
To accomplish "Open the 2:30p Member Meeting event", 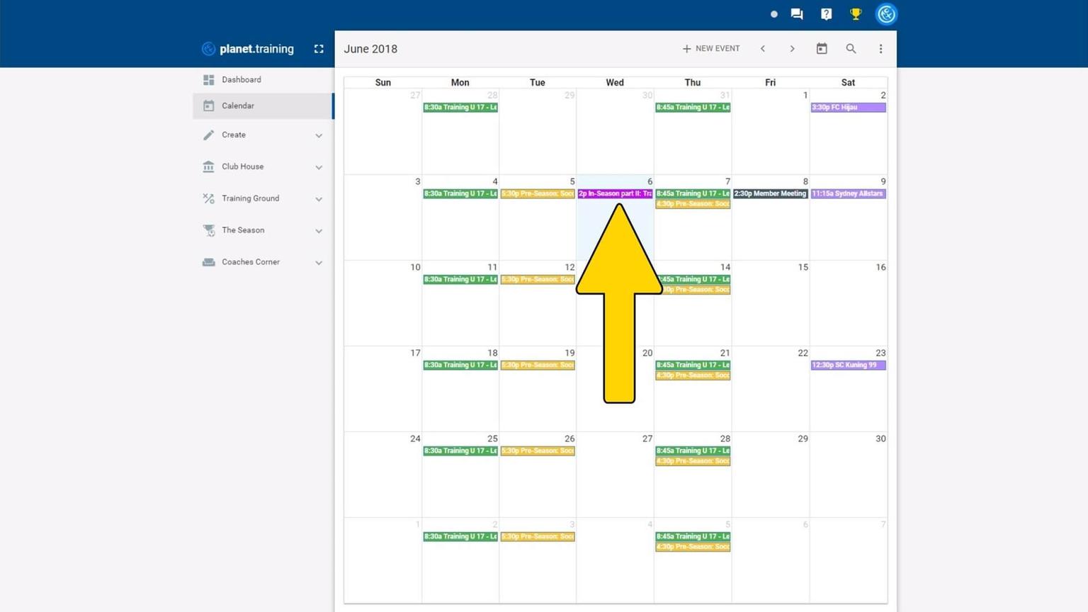I will pos(770,193).
